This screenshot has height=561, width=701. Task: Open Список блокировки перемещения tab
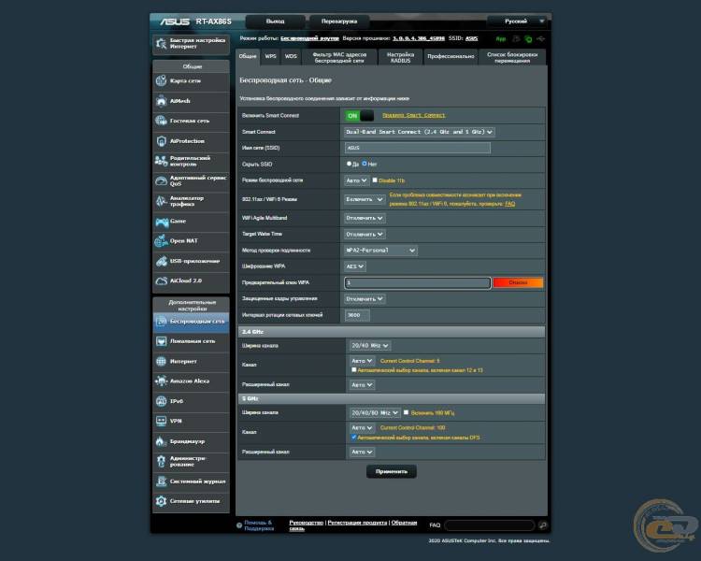click(x=512, y=57)
